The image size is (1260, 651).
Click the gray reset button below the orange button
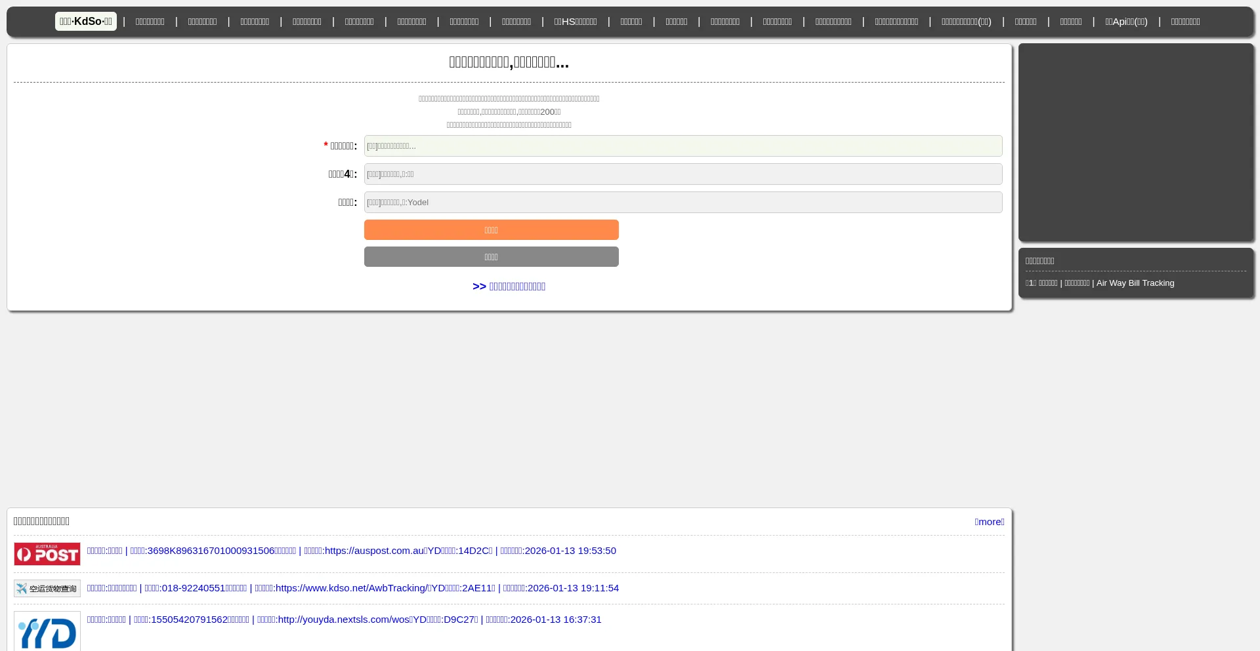pos(491,256)
